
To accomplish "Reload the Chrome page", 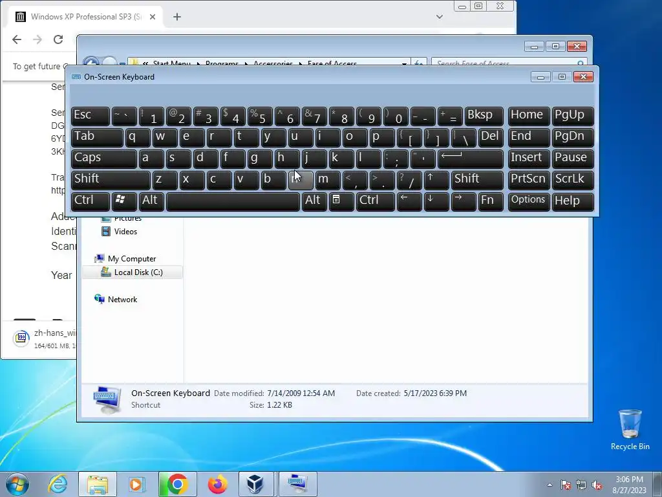I will pyautogui.click(x=58, y=39).
